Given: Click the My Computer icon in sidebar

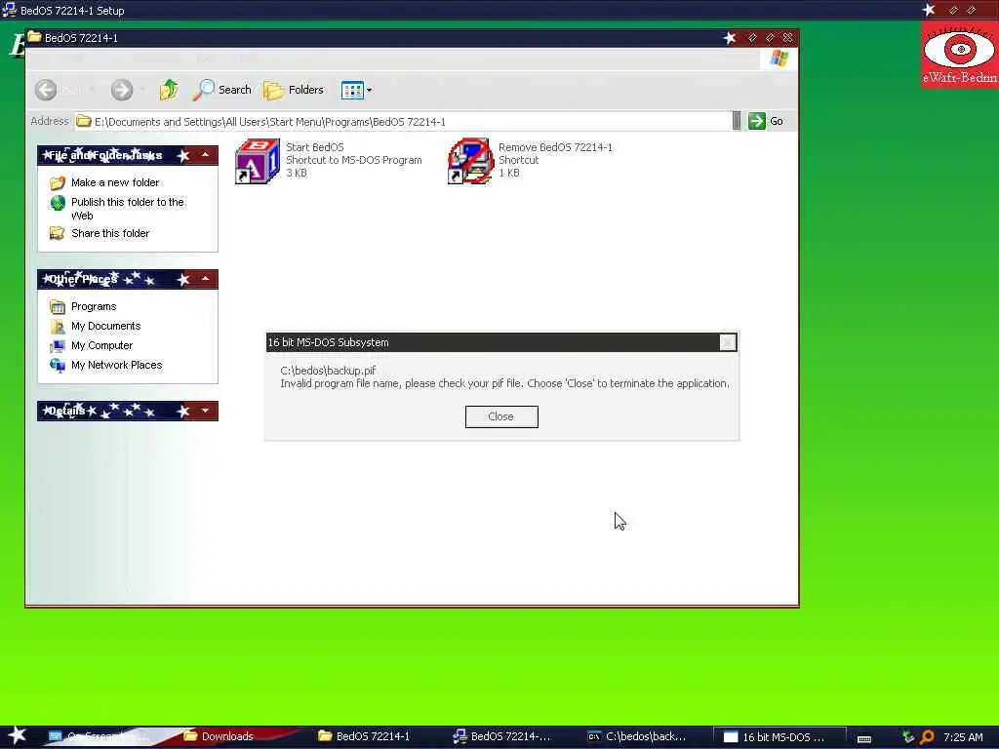Looking at the screenshot, I should [x=58, y=346].
